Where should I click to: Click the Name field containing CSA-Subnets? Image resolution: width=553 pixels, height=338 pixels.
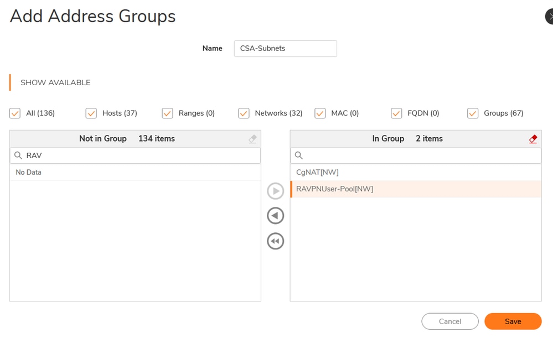(x=285, y=49)
